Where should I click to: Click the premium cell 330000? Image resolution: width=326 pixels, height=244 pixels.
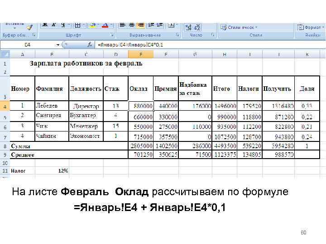click(x=166, y=117)
